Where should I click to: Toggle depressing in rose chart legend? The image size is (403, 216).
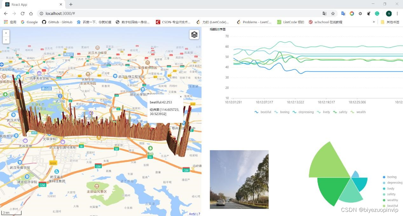tap(393, 183)
